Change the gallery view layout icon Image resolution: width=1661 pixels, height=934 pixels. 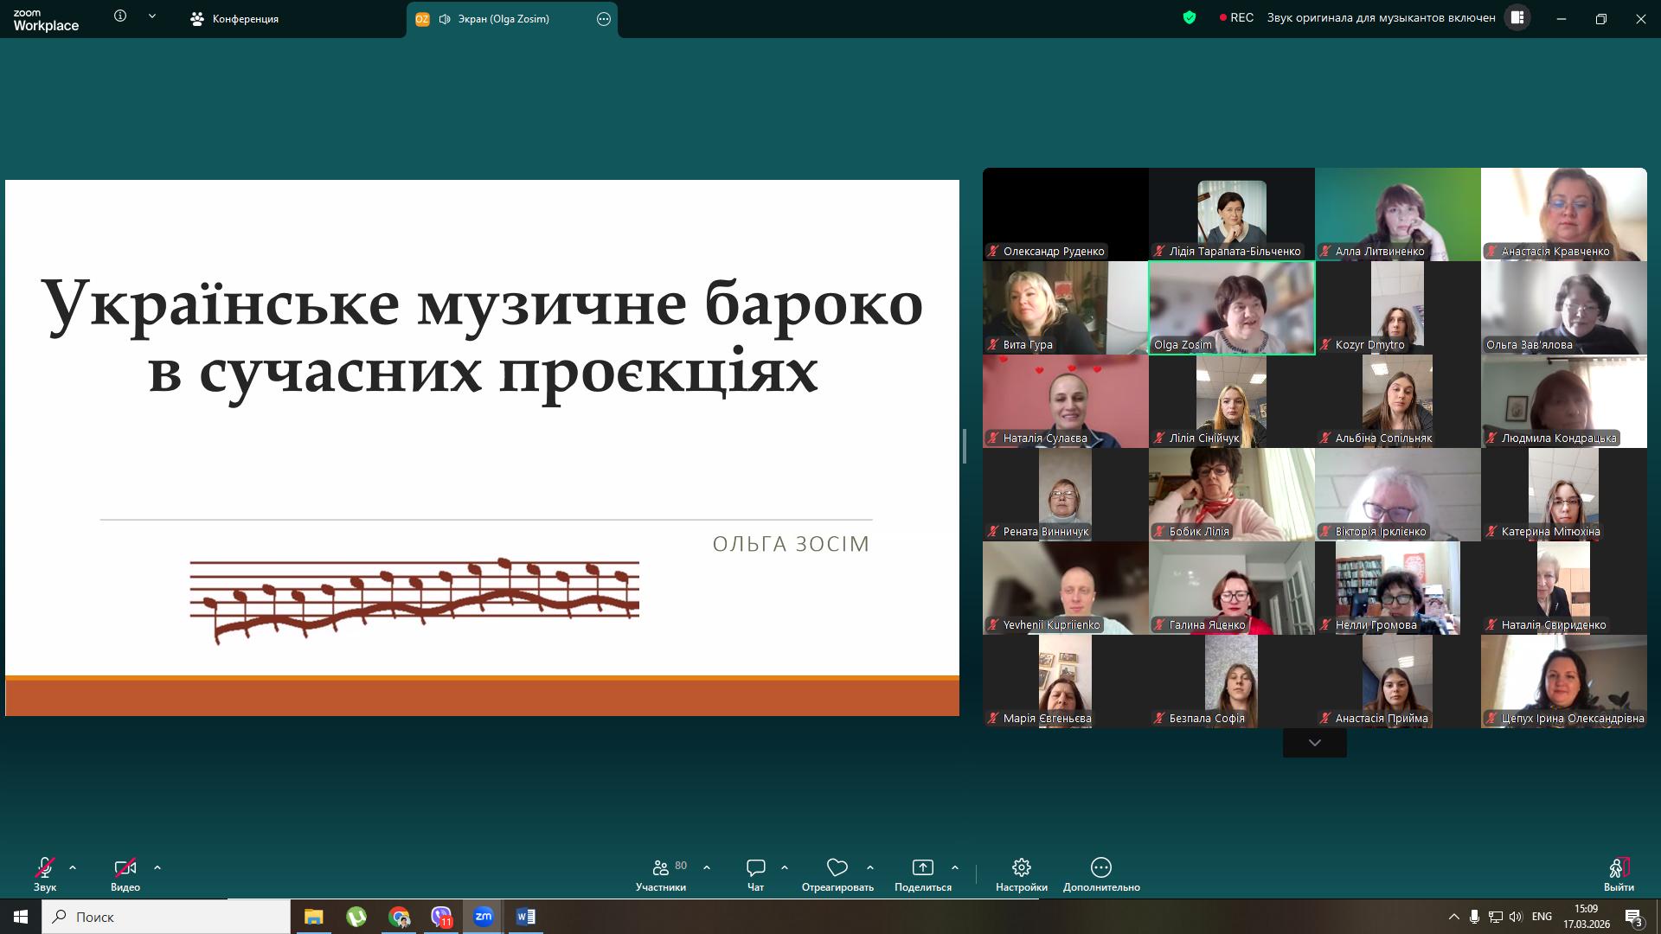[x=1517, y=17]
